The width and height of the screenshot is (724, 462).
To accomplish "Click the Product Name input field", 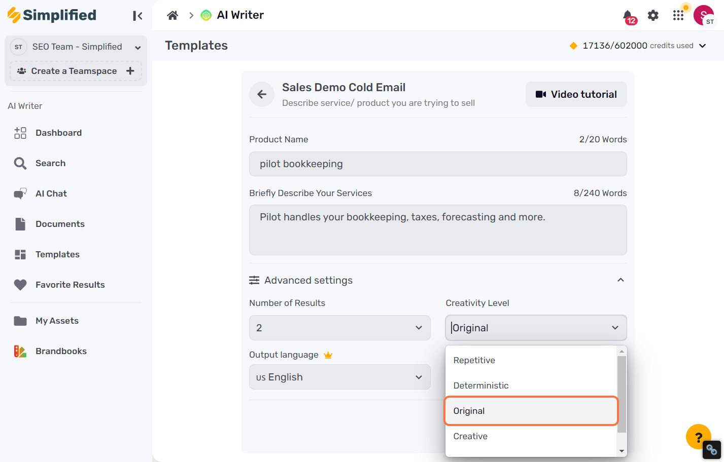I will tap(438, 164).
